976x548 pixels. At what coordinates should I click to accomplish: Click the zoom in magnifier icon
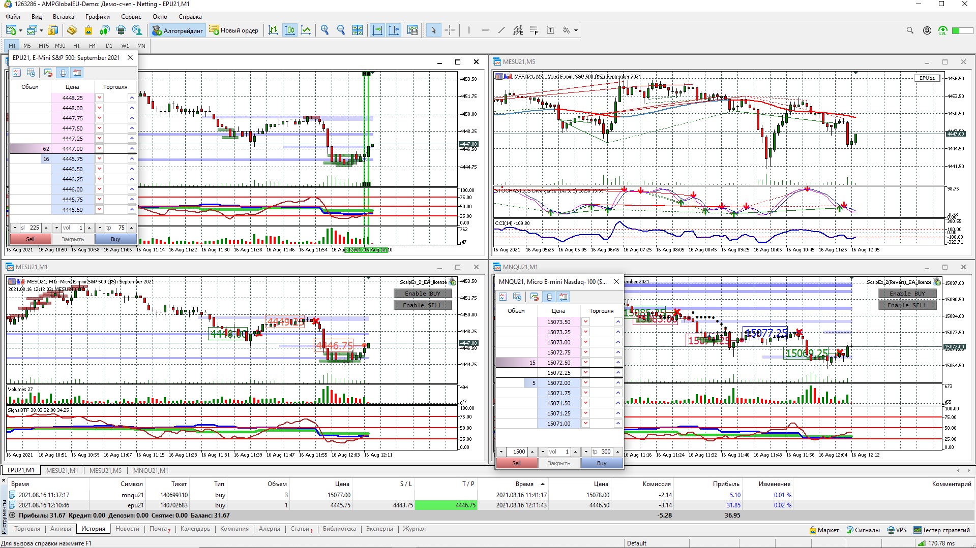coord(324,30)
